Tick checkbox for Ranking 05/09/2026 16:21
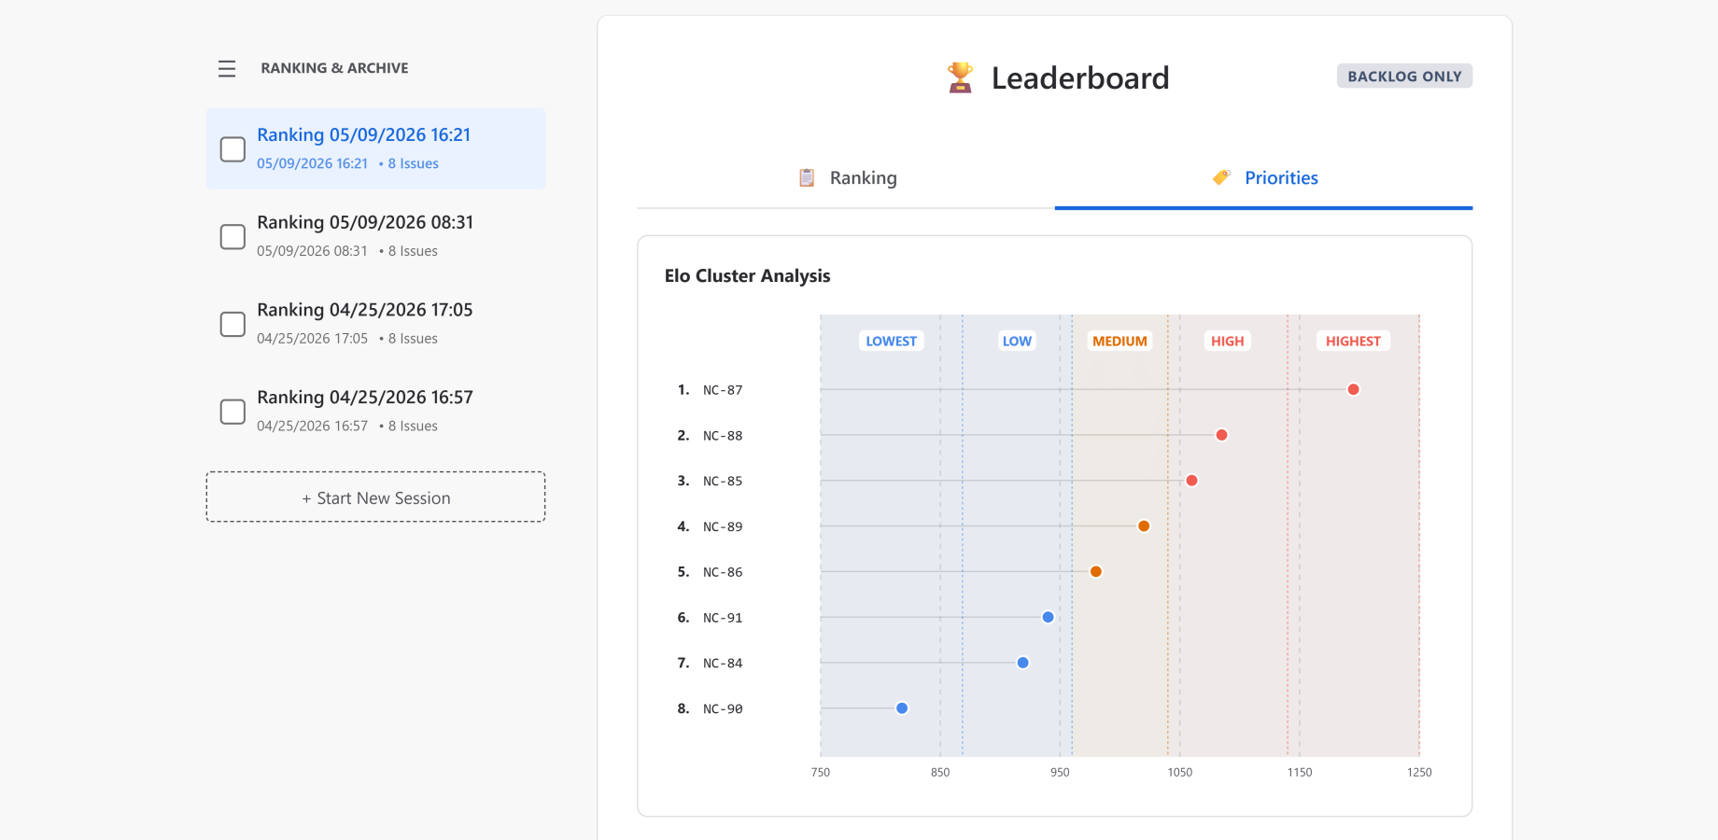 232,149
